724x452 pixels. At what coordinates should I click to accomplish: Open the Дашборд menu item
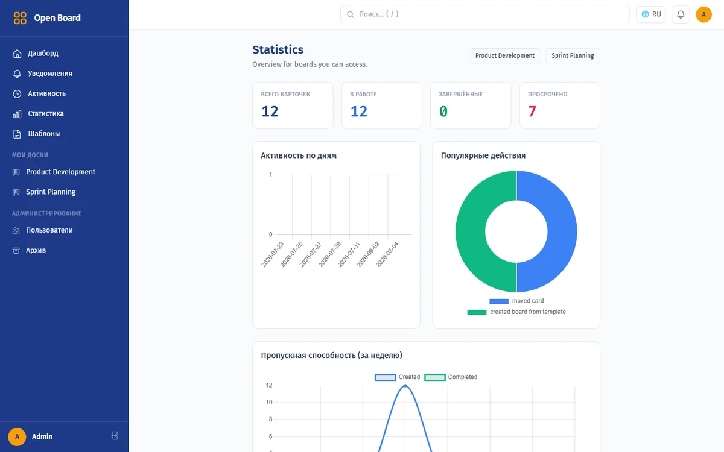pos(64,54)
